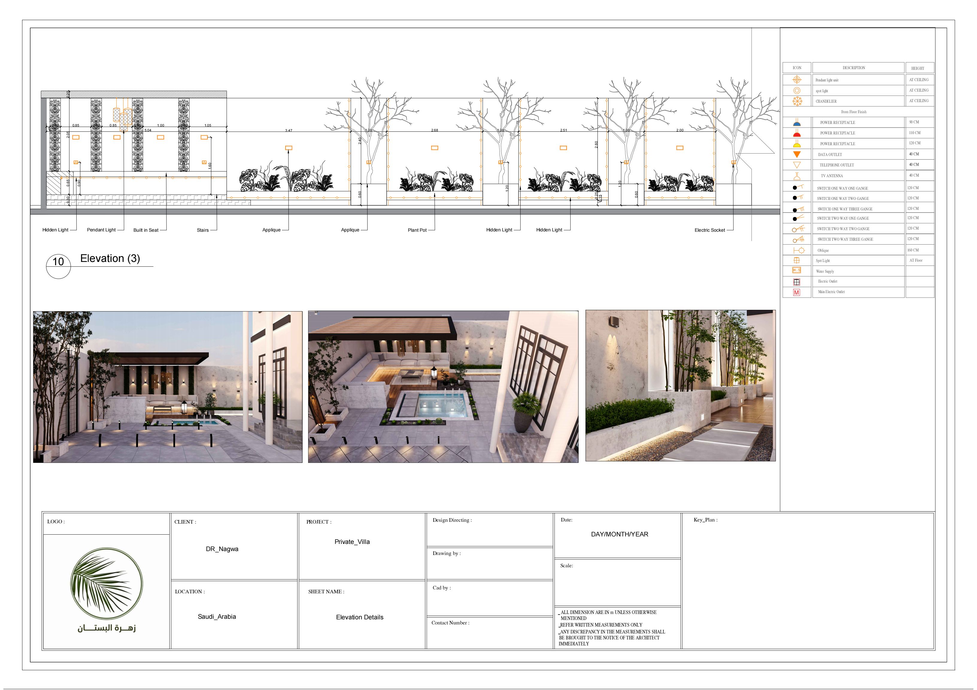Click the Pendant light unit legend icon
The width and height of the screenshot is (977, 690).
point(797,80)
